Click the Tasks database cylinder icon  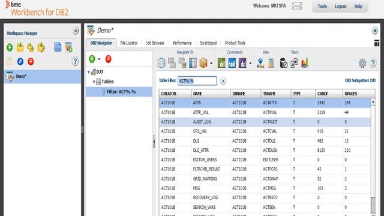point(284,63)
